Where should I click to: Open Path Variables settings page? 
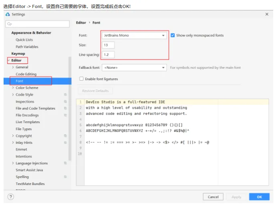27,46
